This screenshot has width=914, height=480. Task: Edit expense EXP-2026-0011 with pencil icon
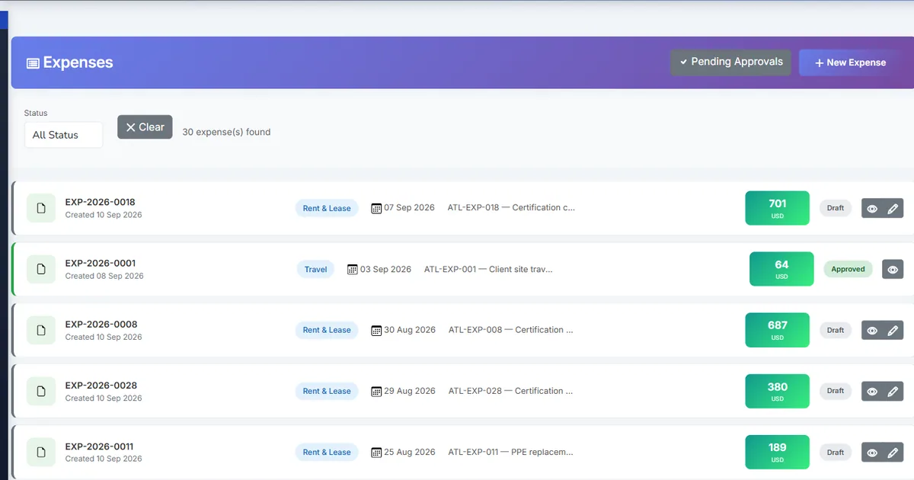point(893,452)
